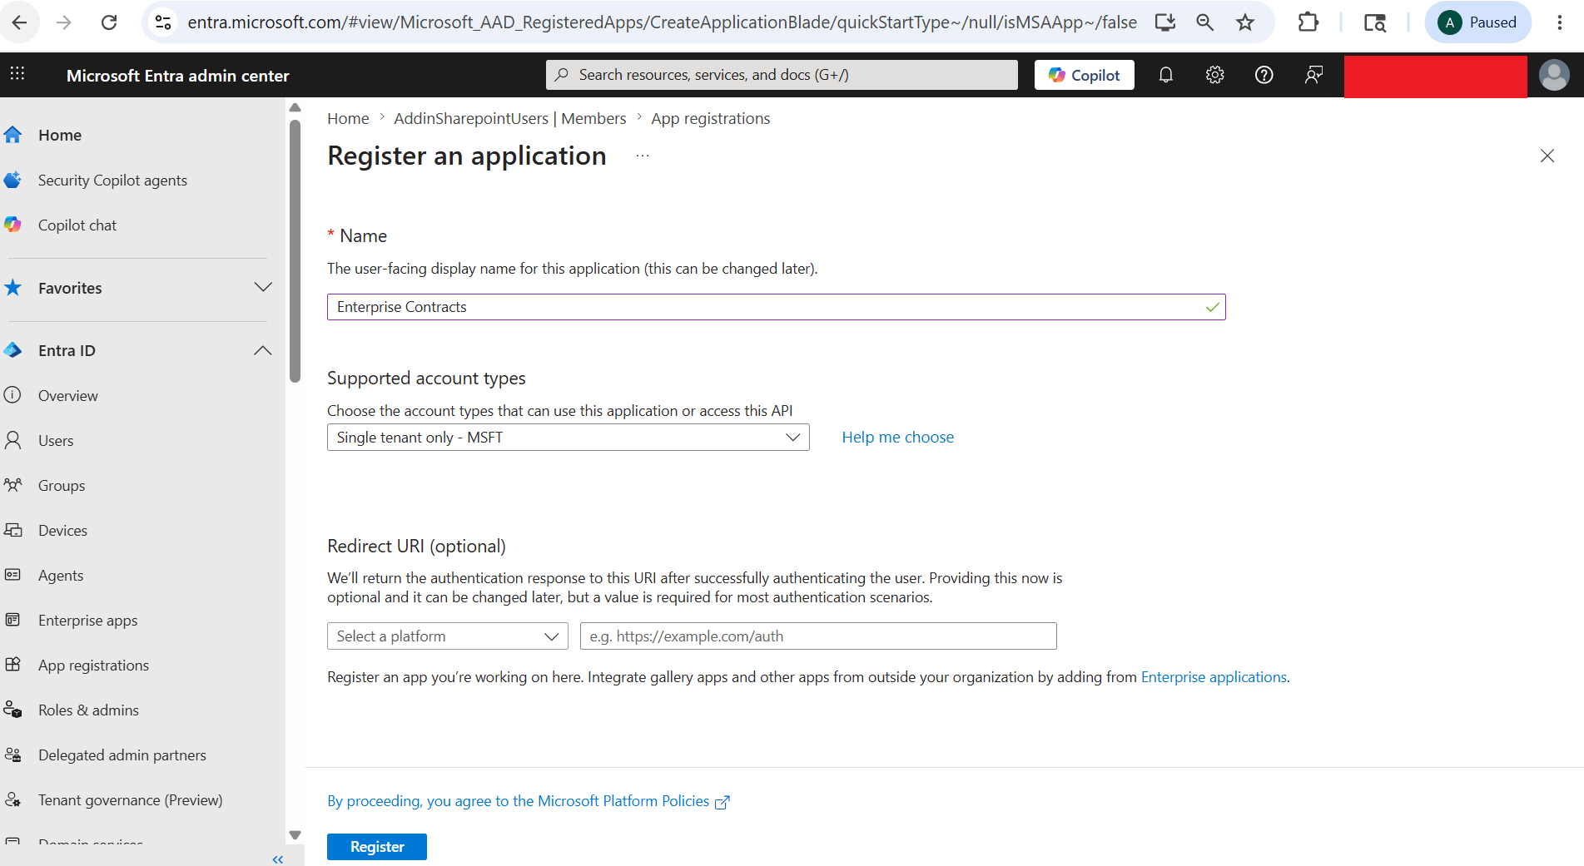This screenshot has width=1584, height=866.
Task: Click the browser forward arrow
Action: tap(64, 22)
